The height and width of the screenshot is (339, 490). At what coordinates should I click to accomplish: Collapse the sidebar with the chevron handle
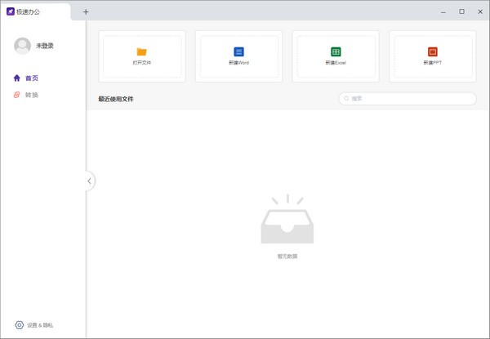tap(89, 181)
